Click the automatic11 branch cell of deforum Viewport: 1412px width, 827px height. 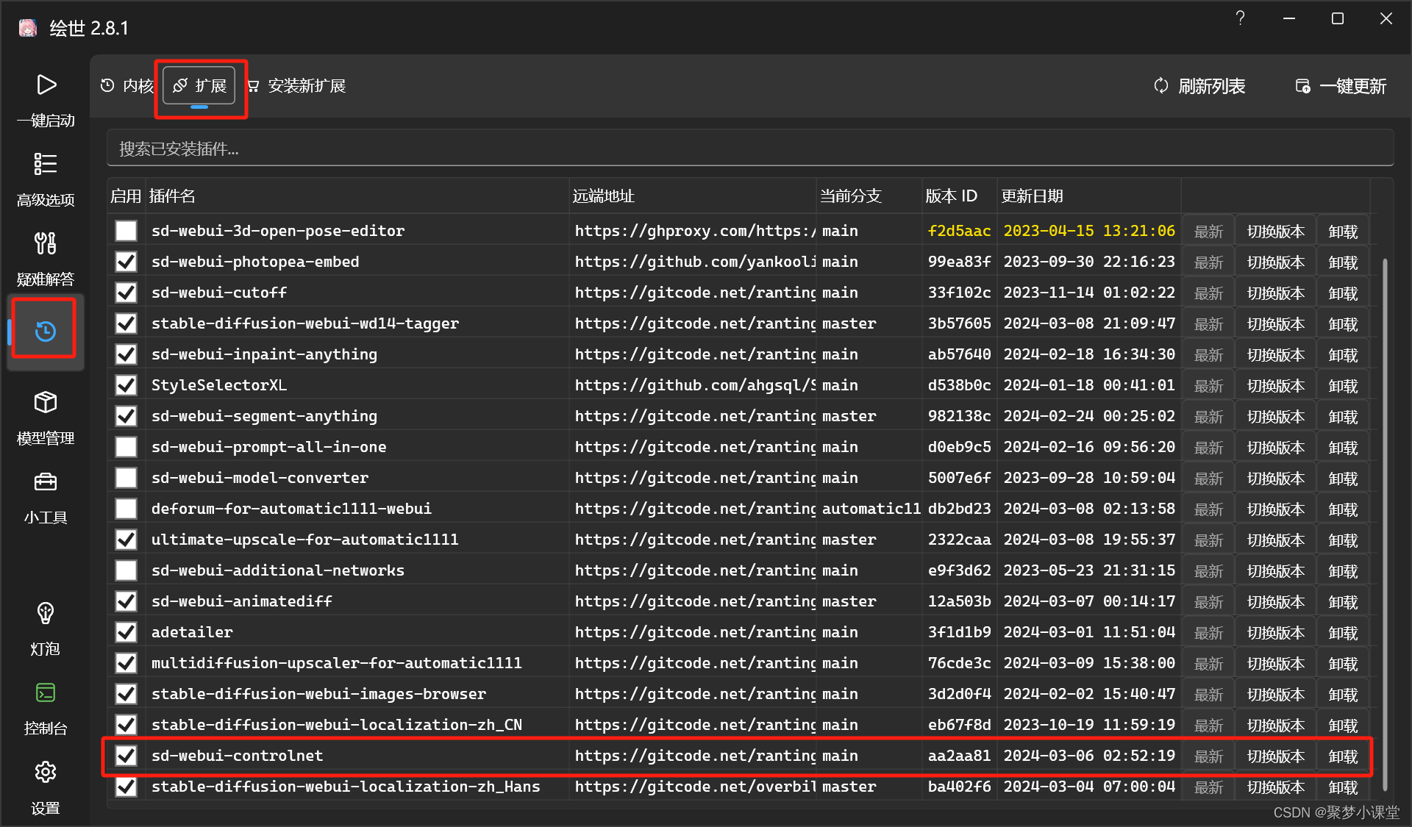point(871,509)
